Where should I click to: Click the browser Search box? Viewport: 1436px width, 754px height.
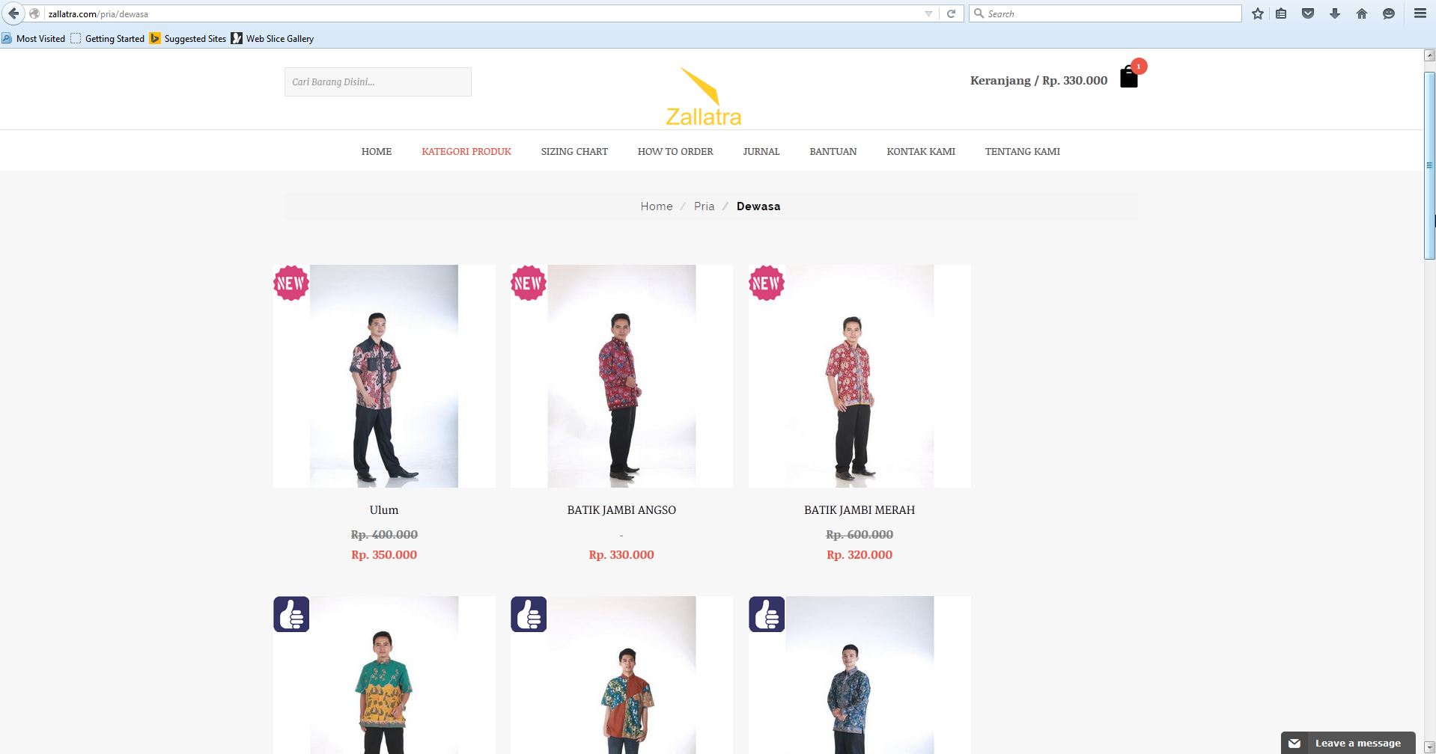pyautogui.click(x=1105, y=13)
